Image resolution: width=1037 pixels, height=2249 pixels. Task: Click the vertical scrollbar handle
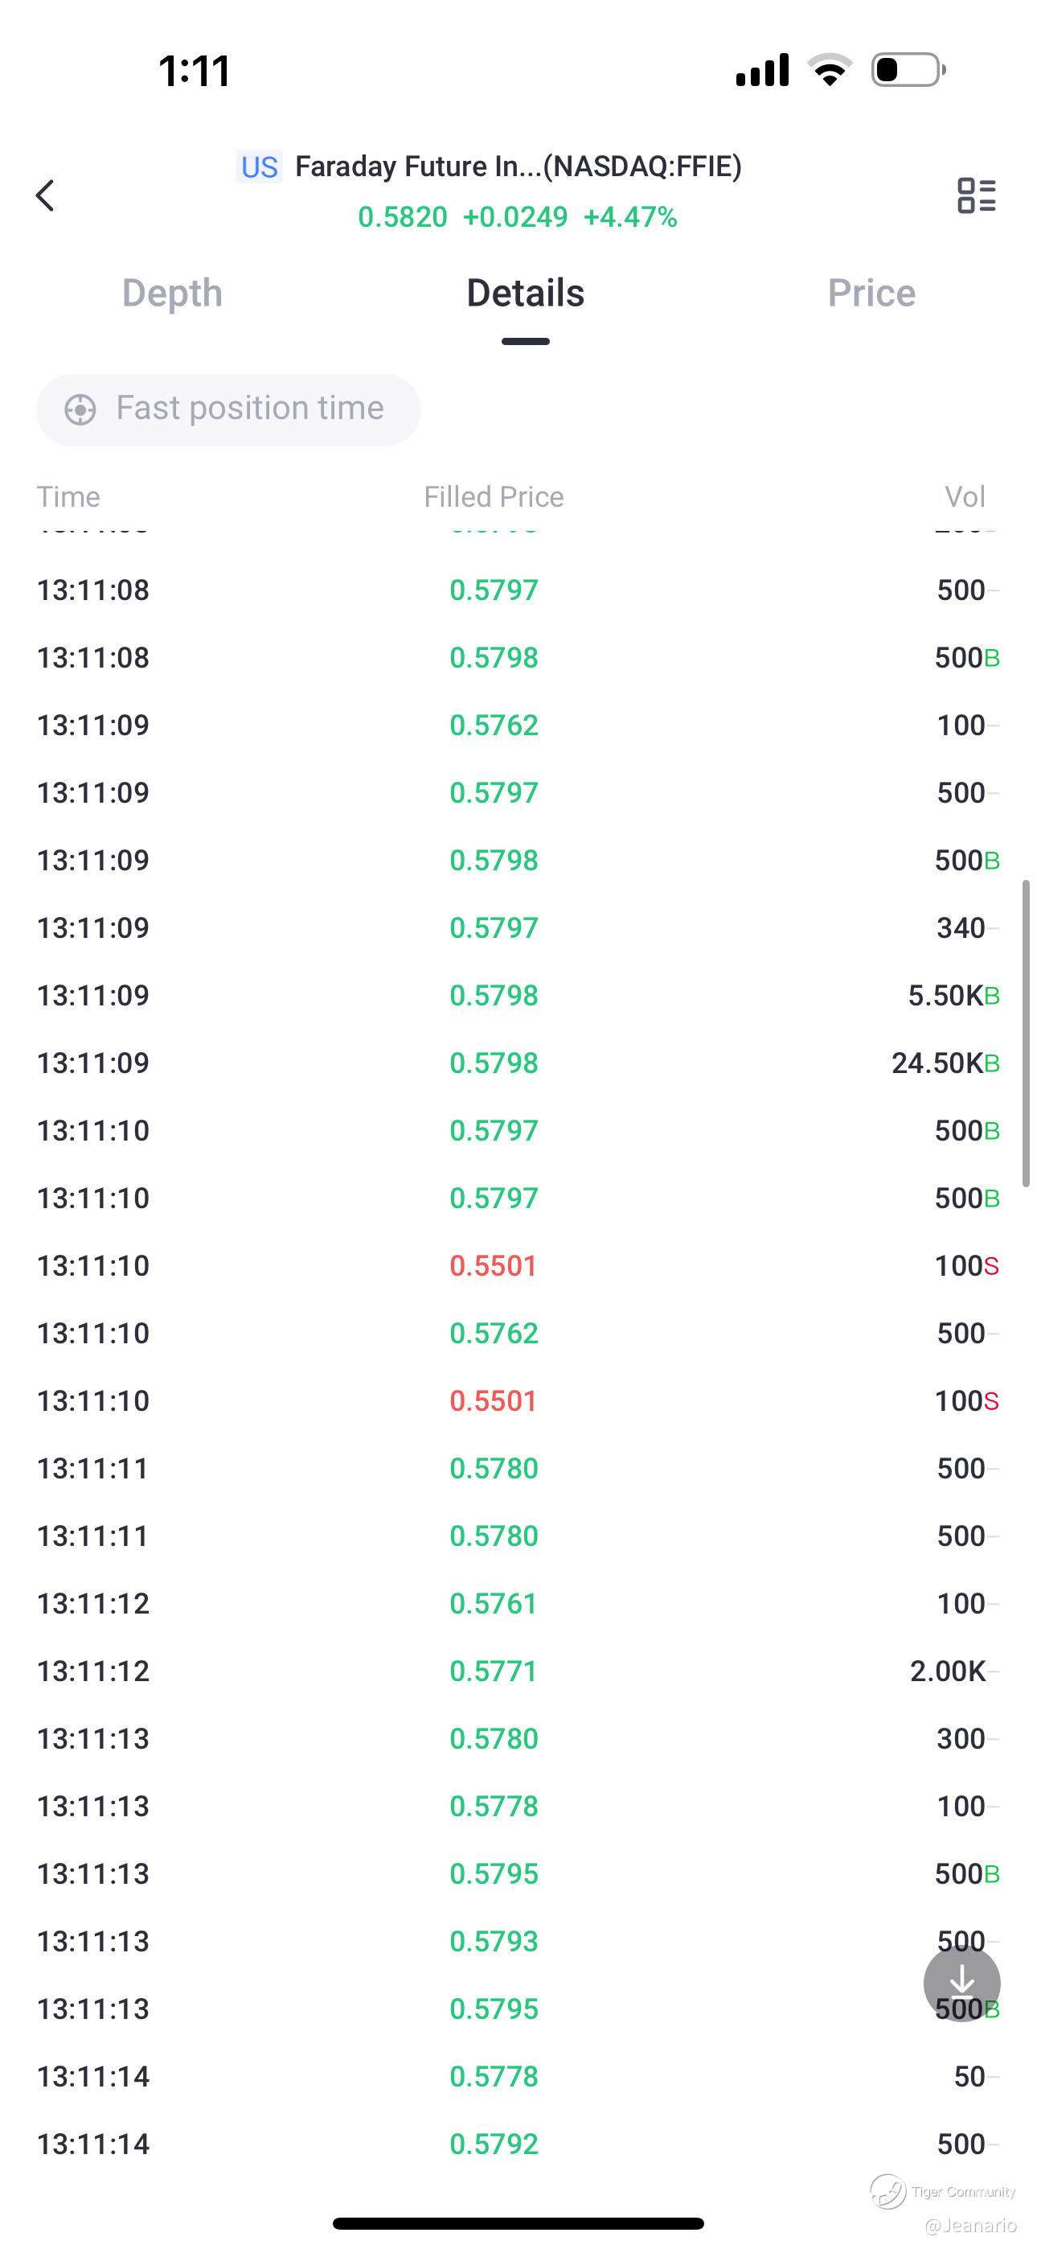[x=1026, y=1033]
